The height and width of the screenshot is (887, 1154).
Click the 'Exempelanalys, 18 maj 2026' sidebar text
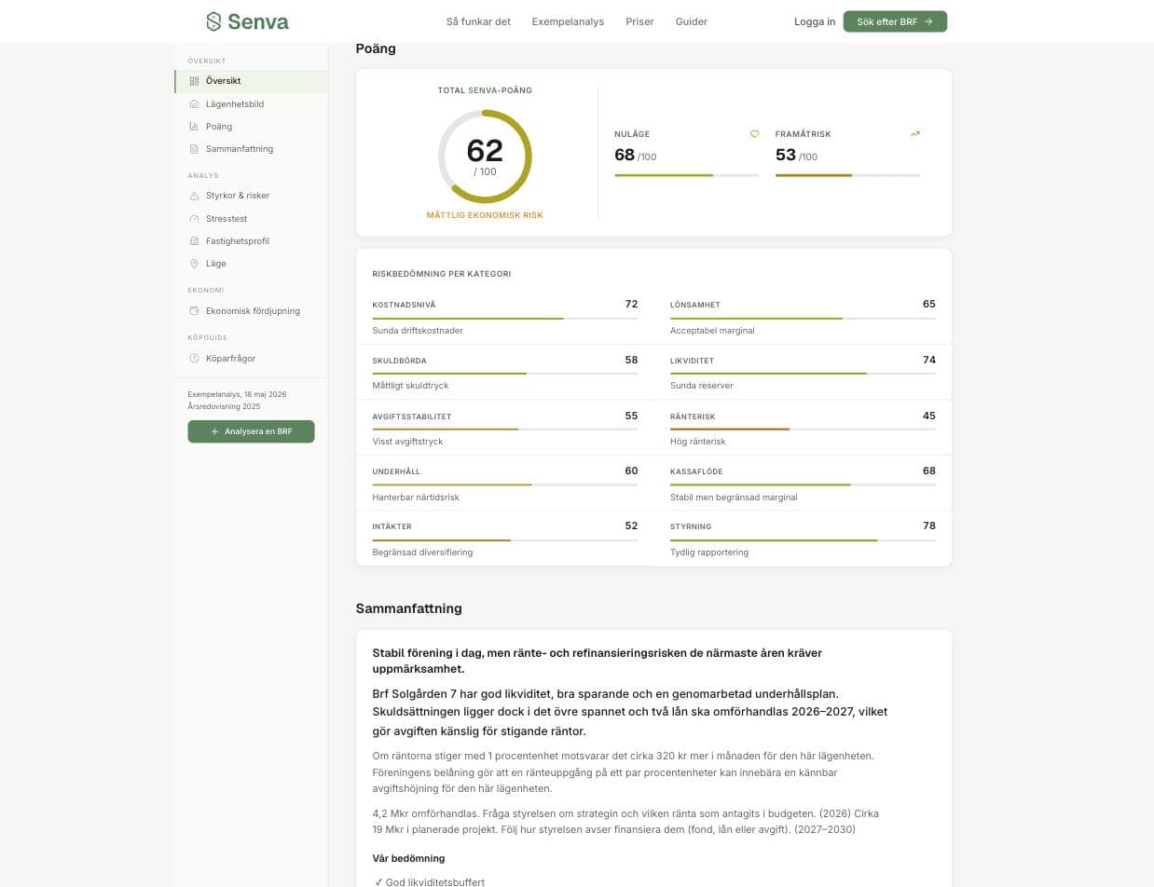(237, 395)
